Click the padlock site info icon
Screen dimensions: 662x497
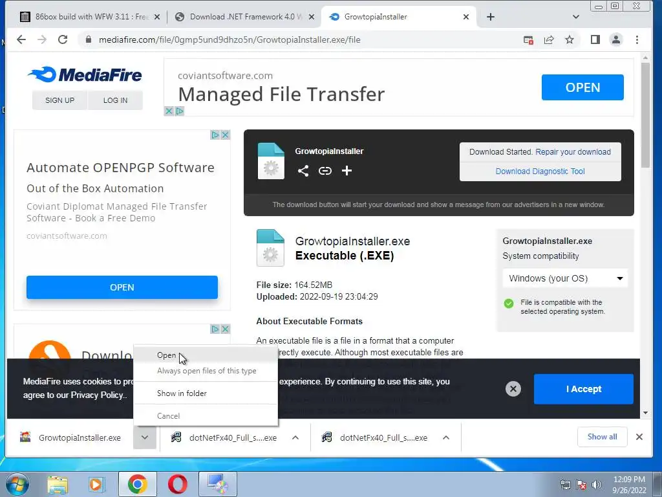[x=88, y=39]
